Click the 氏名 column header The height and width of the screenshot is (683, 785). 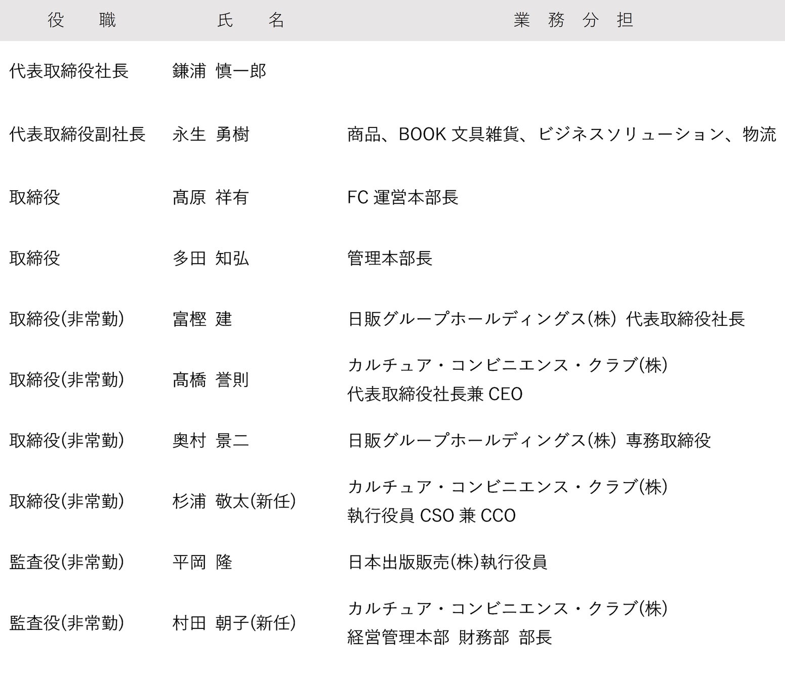[x=251, y=20]
